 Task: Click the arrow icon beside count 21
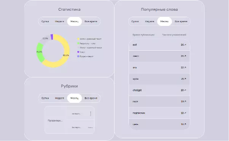pos(185,79)
